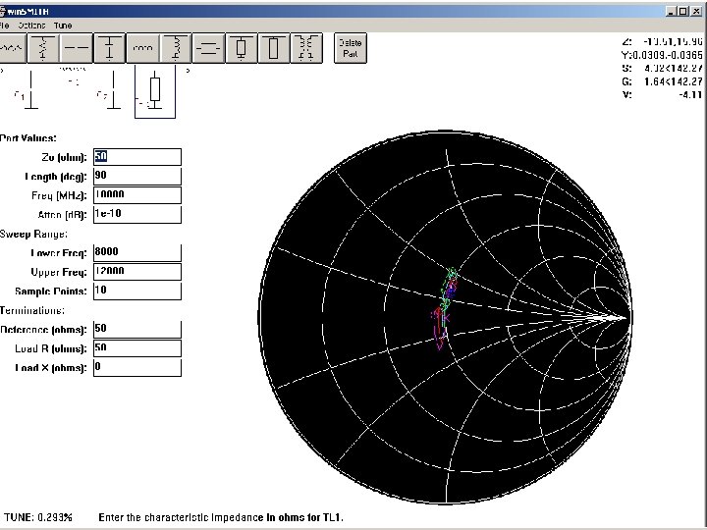Click the Atten (dB) input field

pos(137,214)
